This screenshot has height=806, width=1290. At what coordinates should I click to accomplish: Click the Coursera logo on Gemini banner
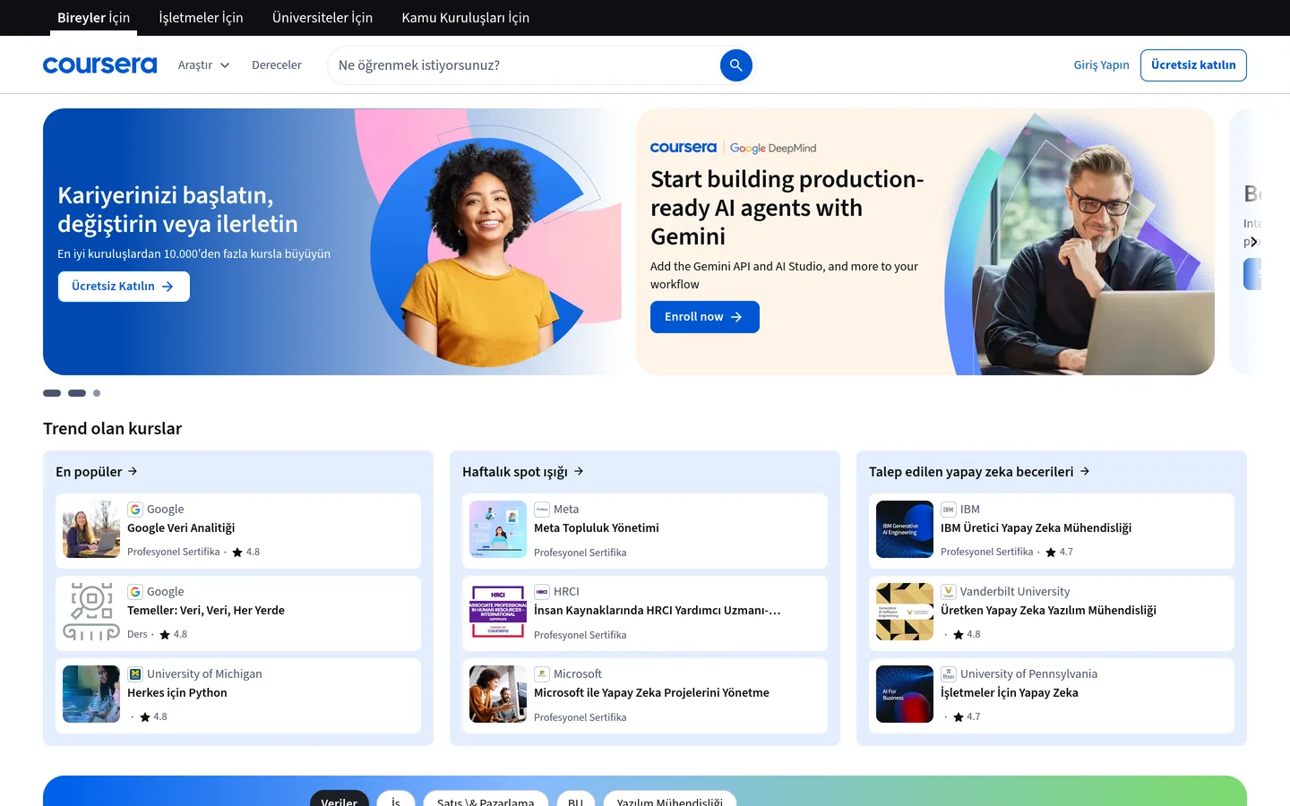pos(684,148)
